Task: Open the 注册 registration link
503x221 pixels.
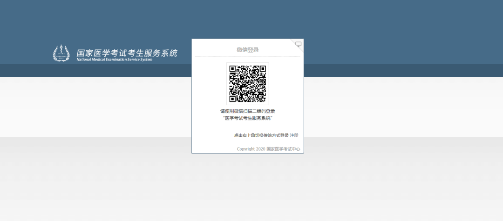Action: click(x=294, y=135)
